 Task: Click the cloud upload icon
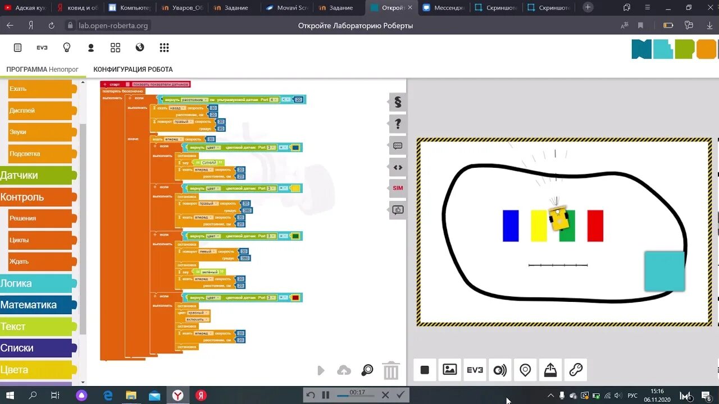(x=344, y=370)
